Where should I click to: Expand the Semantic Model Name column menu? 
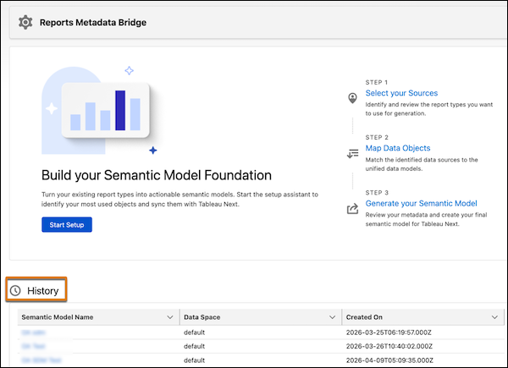point(170,317)
